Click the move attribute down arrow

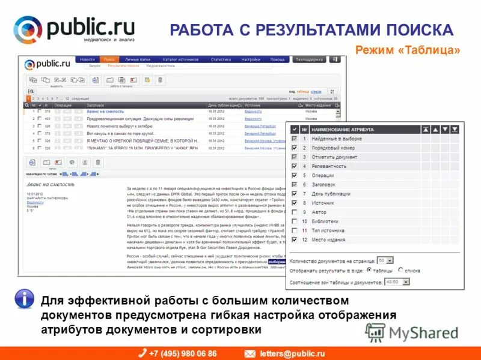click(x=445, y=130)
